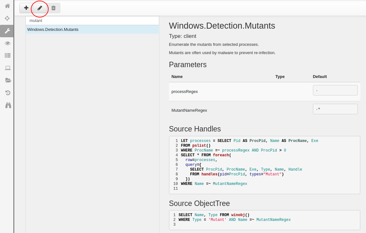Add a new artifact with plus button
Image resolution: width=366 pixels, height=233 pixels.
point(26,8)
